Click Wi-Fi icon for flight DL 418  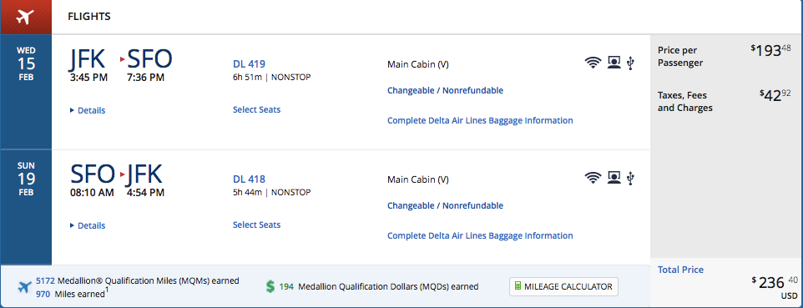tap(593, 178)
